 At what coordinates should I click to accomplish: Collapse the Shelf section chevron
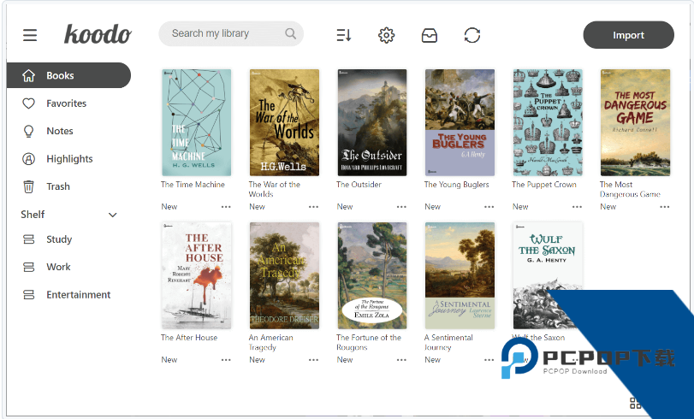tap(113, 215)
